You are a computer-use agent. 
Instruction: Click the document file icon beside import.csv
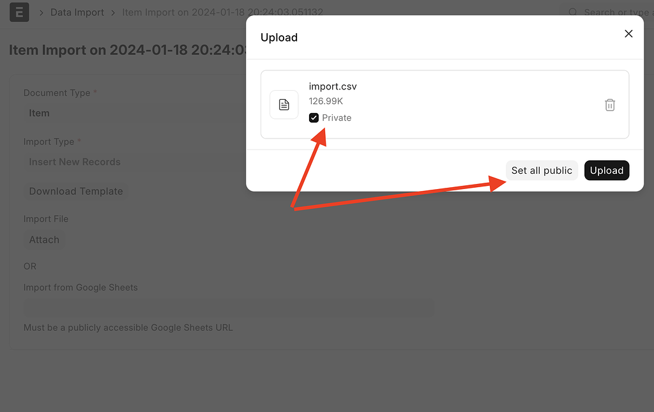[x=284, y=104]
